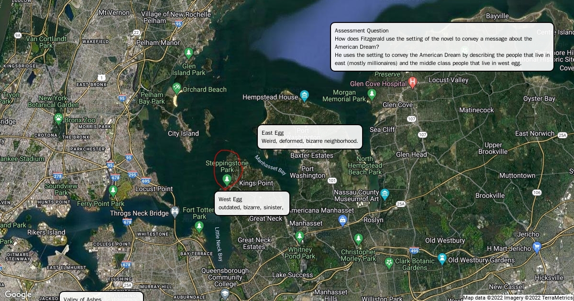Click the Roslyn town label
This screenshot has width=574, height=301.
click(373, 220)
